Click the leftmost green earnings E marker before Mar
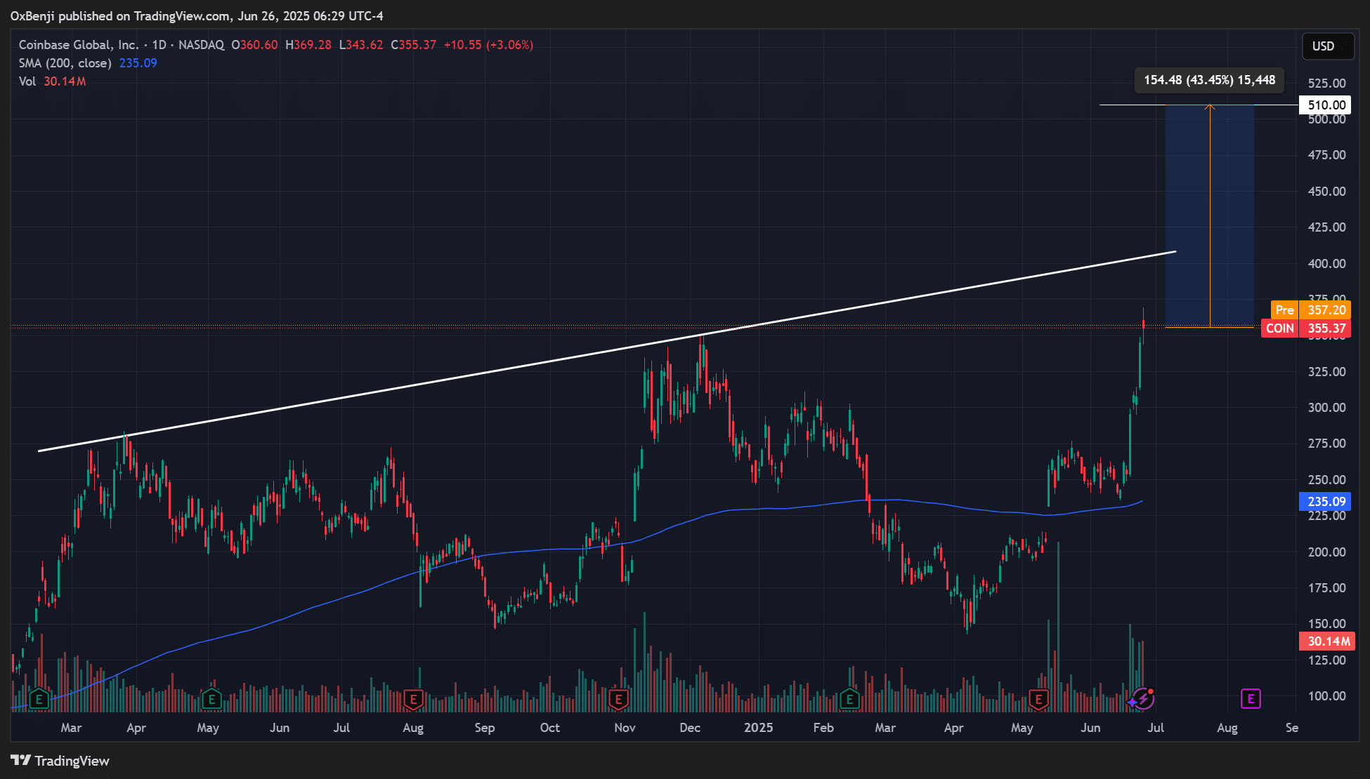 [39, 699]
